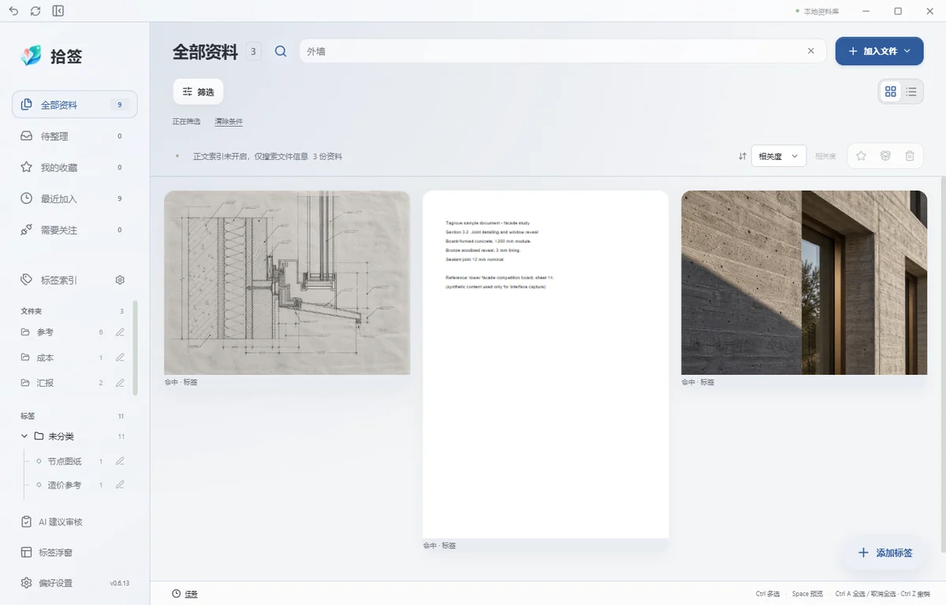Switch to list view
Viewport: 946px width, 605px height.
click(911, 91)
